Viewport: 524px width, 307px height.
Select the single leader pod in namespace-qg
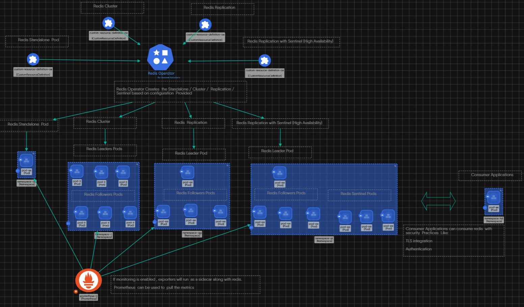[188, 172]
